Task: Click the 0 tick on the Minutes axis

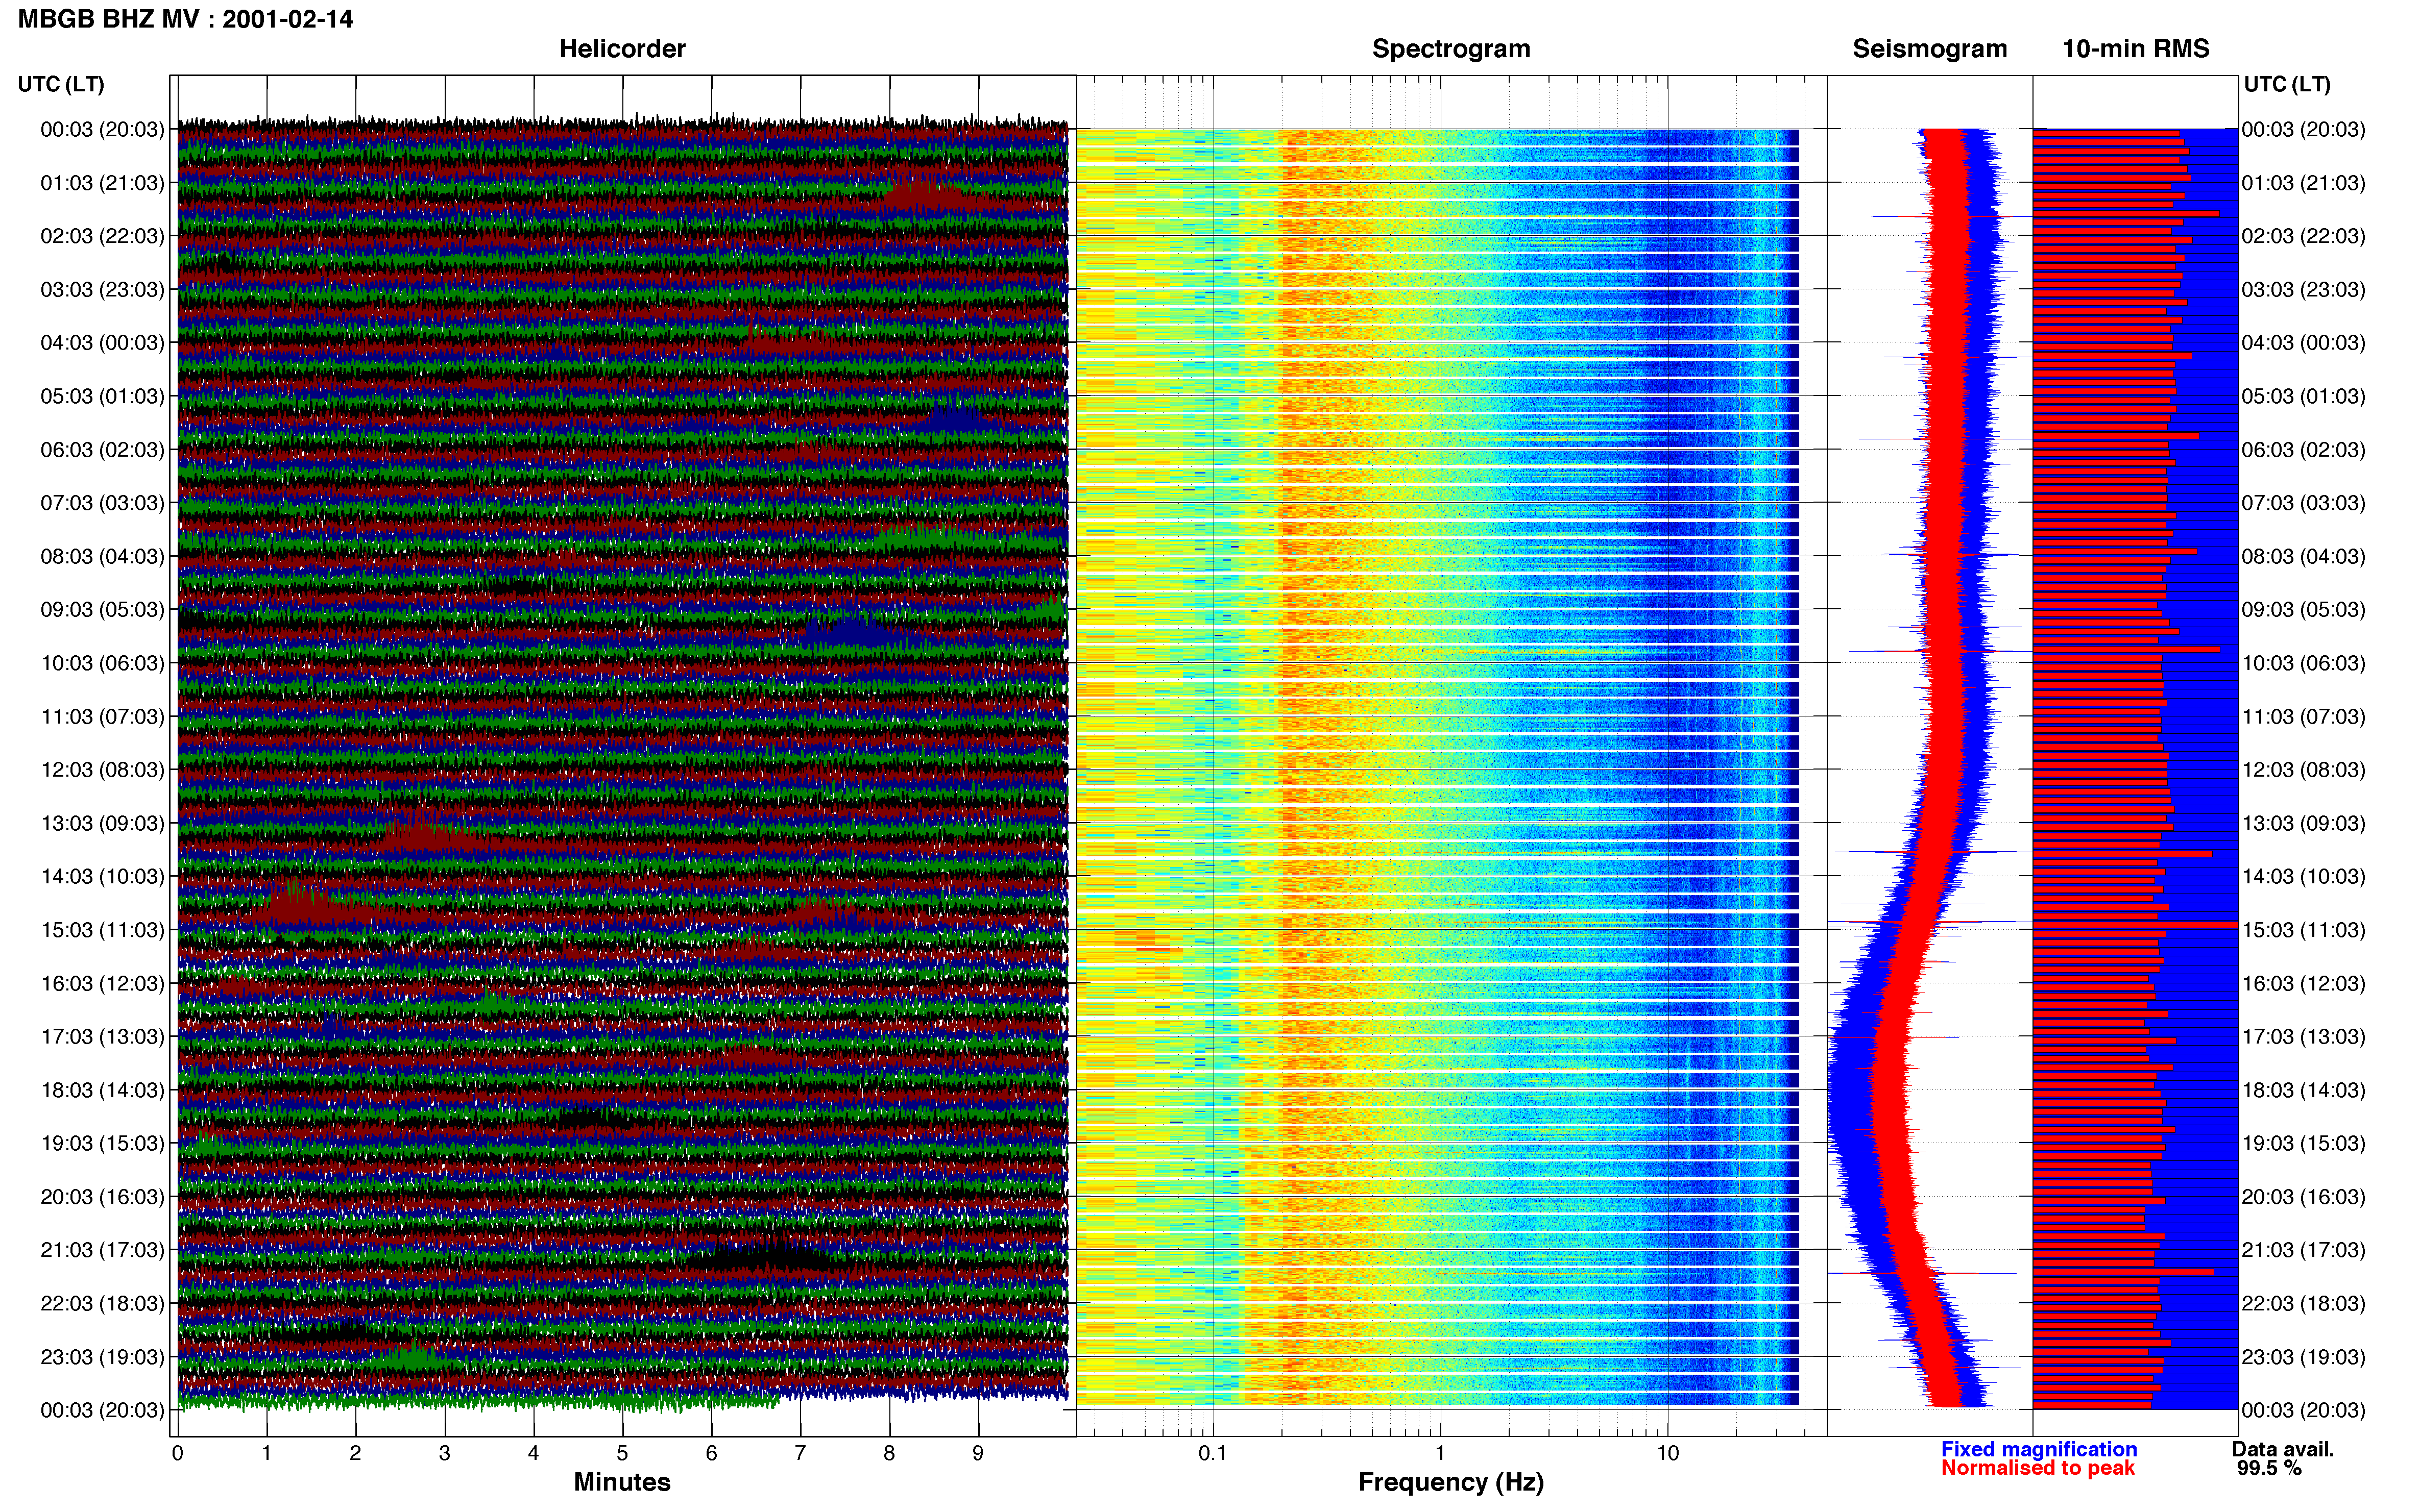Action: tap(178, 1453)
